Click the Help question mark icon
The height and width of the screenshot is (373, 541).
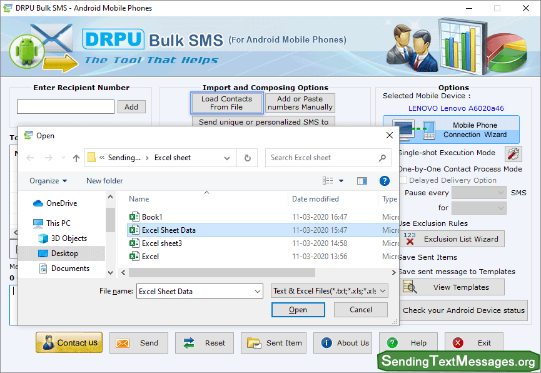click(392, 342)
